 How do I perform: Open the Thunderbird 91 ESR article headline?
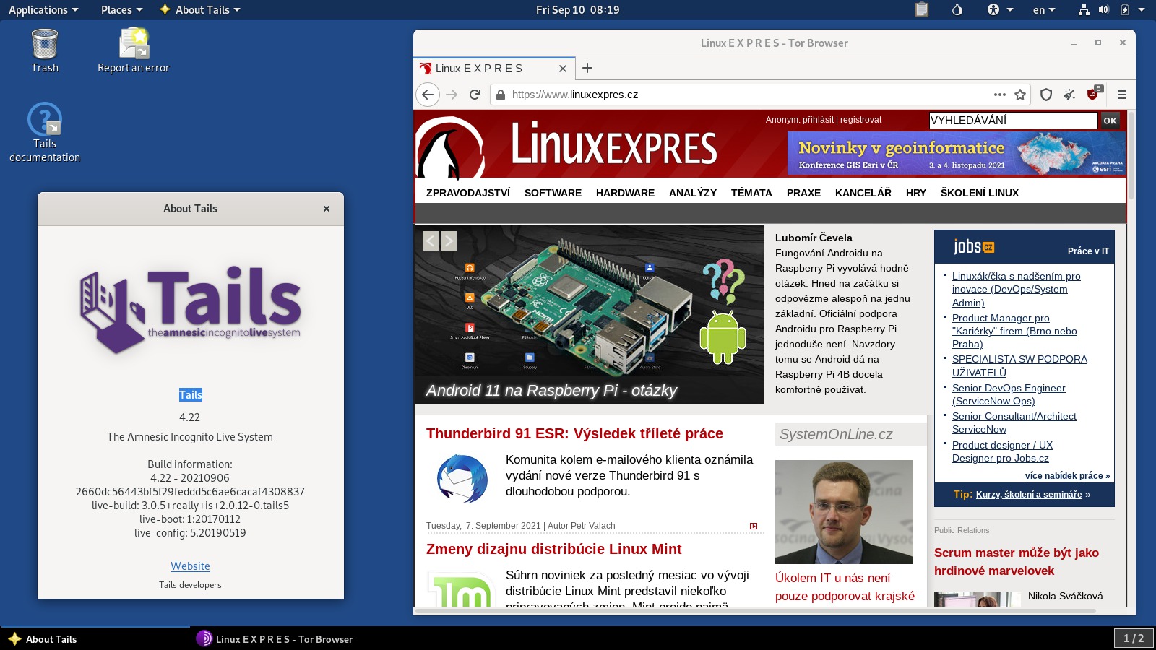tap(574, 433)
